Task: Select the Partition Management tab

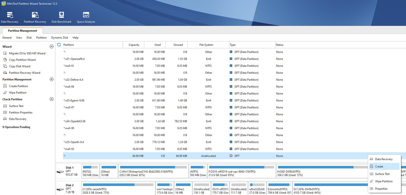Action: coord(23,31)
